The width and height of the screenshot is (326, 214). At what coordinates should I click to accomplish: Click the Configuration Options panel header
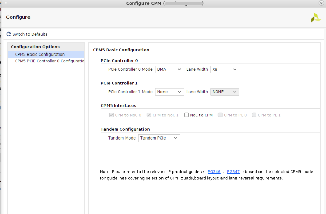35,47
